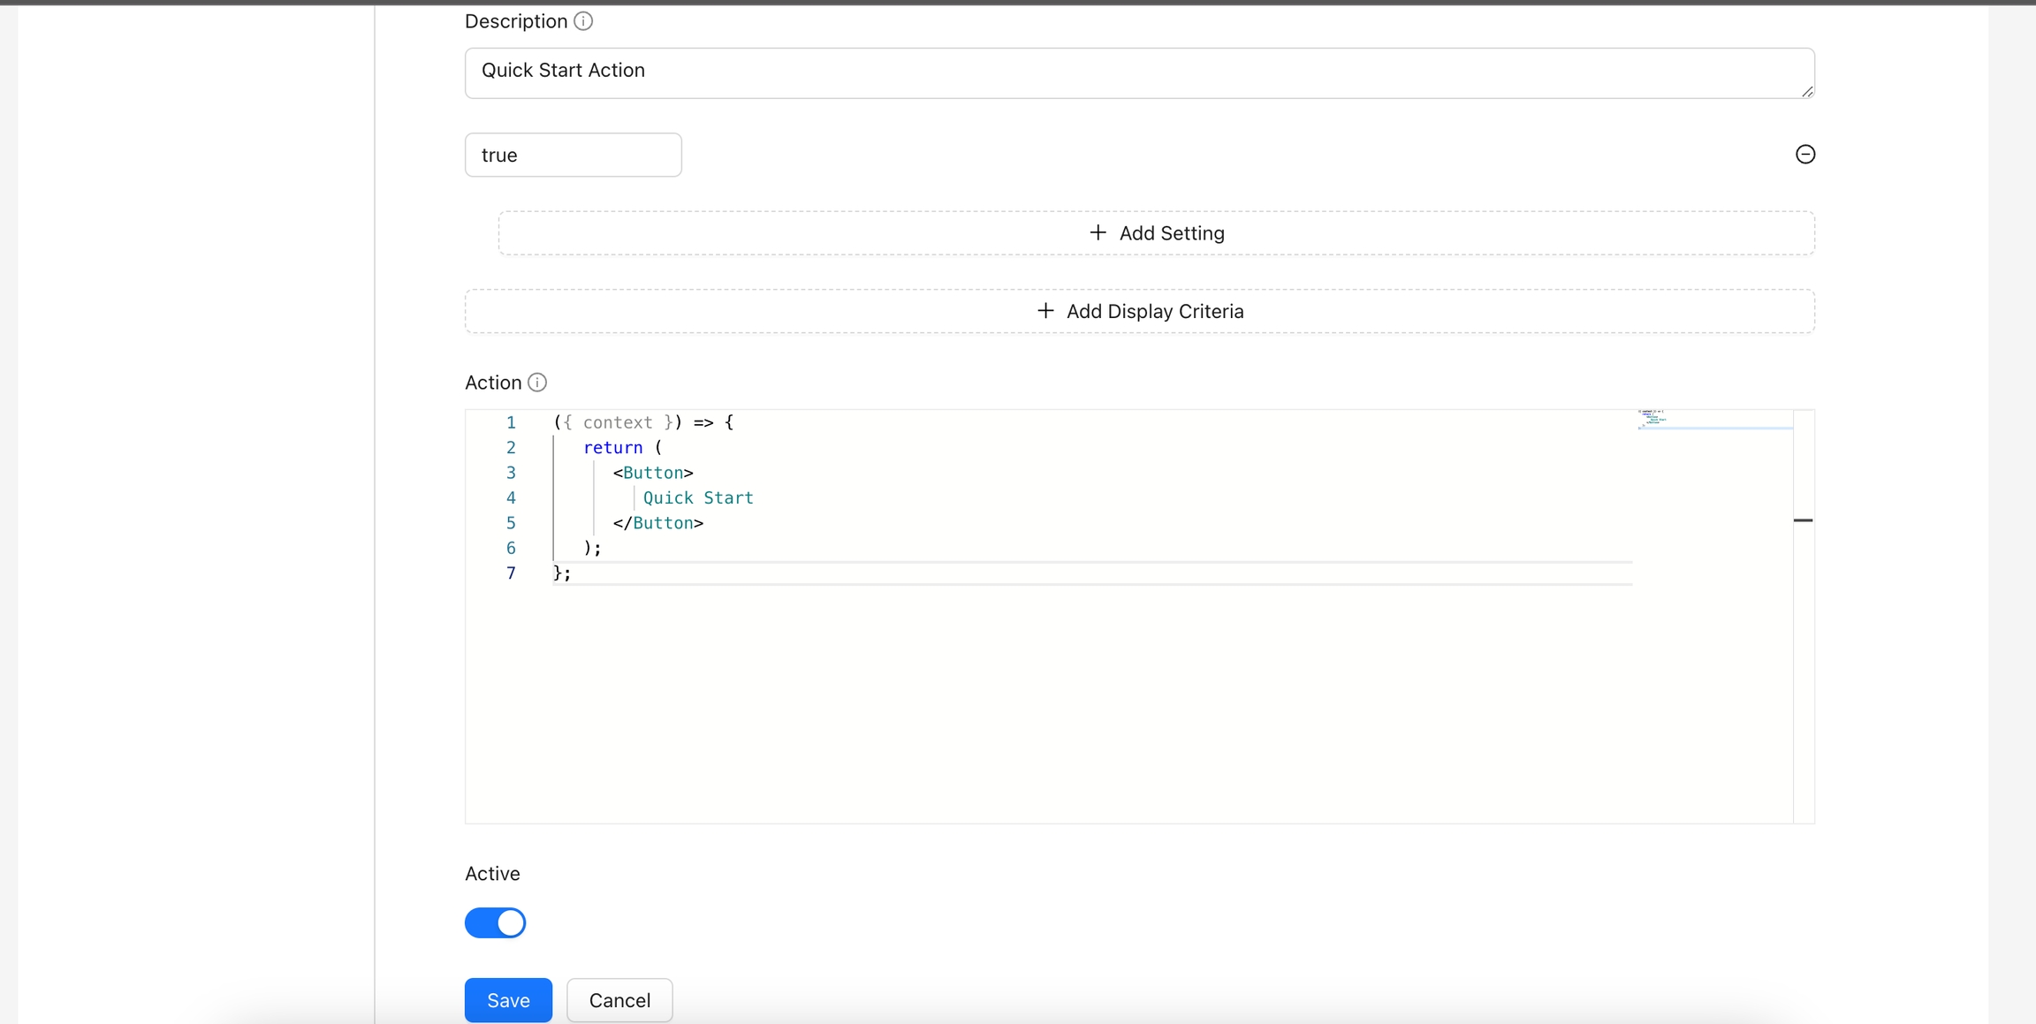Click the opening <Button> tag on line 3
Image resolution: width=2036 pixels, height=1024 pixels.
click(653, 473)
